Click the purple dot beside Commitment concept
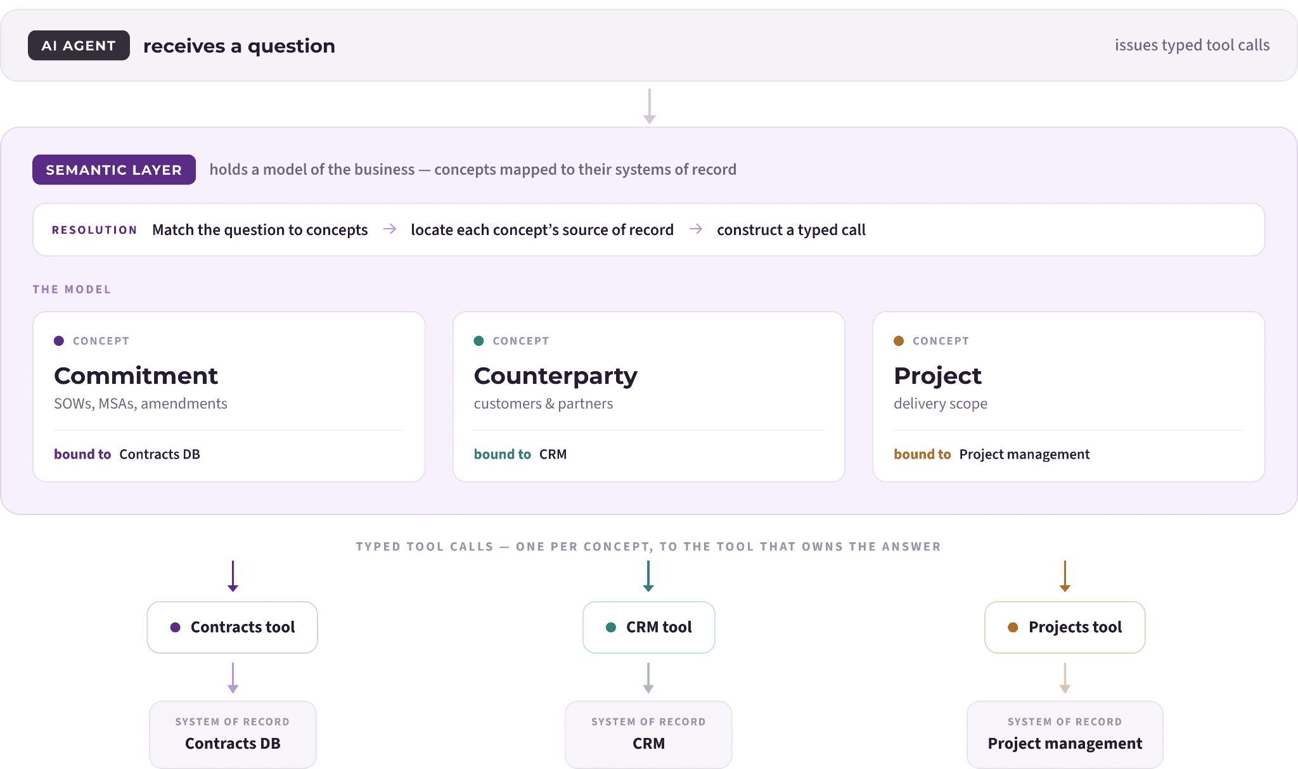Screen dimensions: 1298x769 pos(59,341)
